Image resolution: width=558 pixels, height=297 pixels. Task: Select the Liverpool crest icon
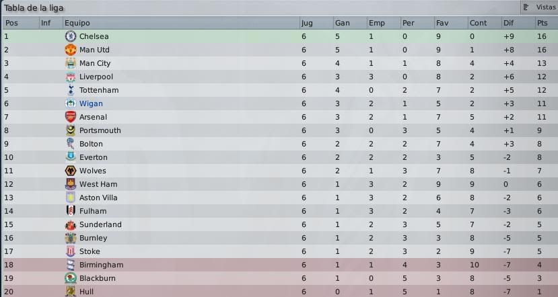coord(71,77)
